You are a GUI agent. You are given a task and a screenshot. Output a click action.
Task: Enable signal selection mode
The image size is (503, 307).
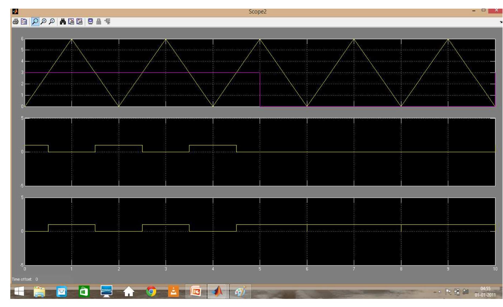pos(107,22)
